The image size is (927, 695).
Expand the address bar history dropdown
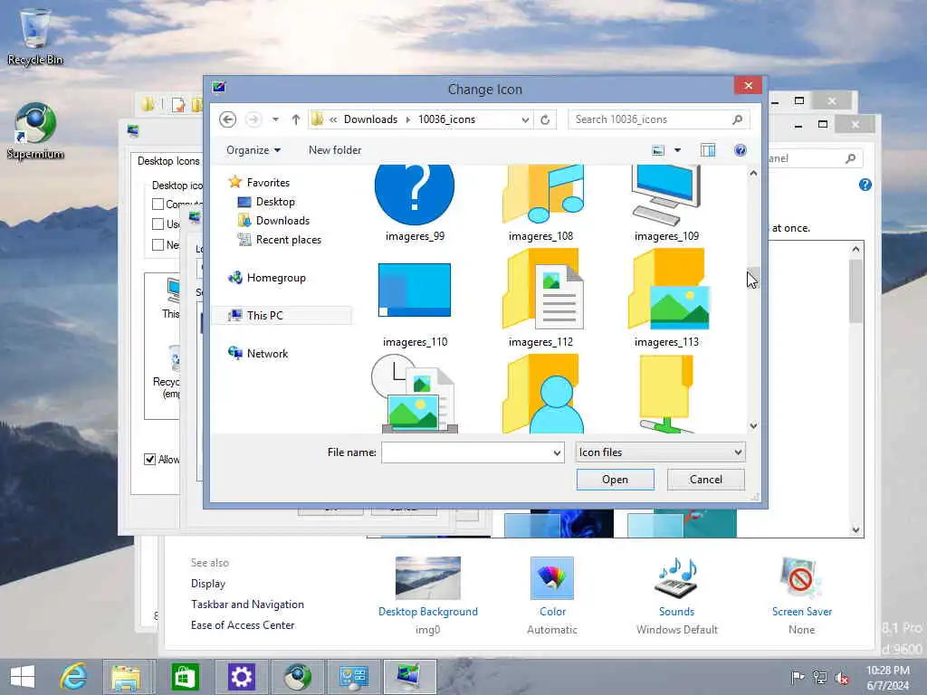tap(525, 119)
